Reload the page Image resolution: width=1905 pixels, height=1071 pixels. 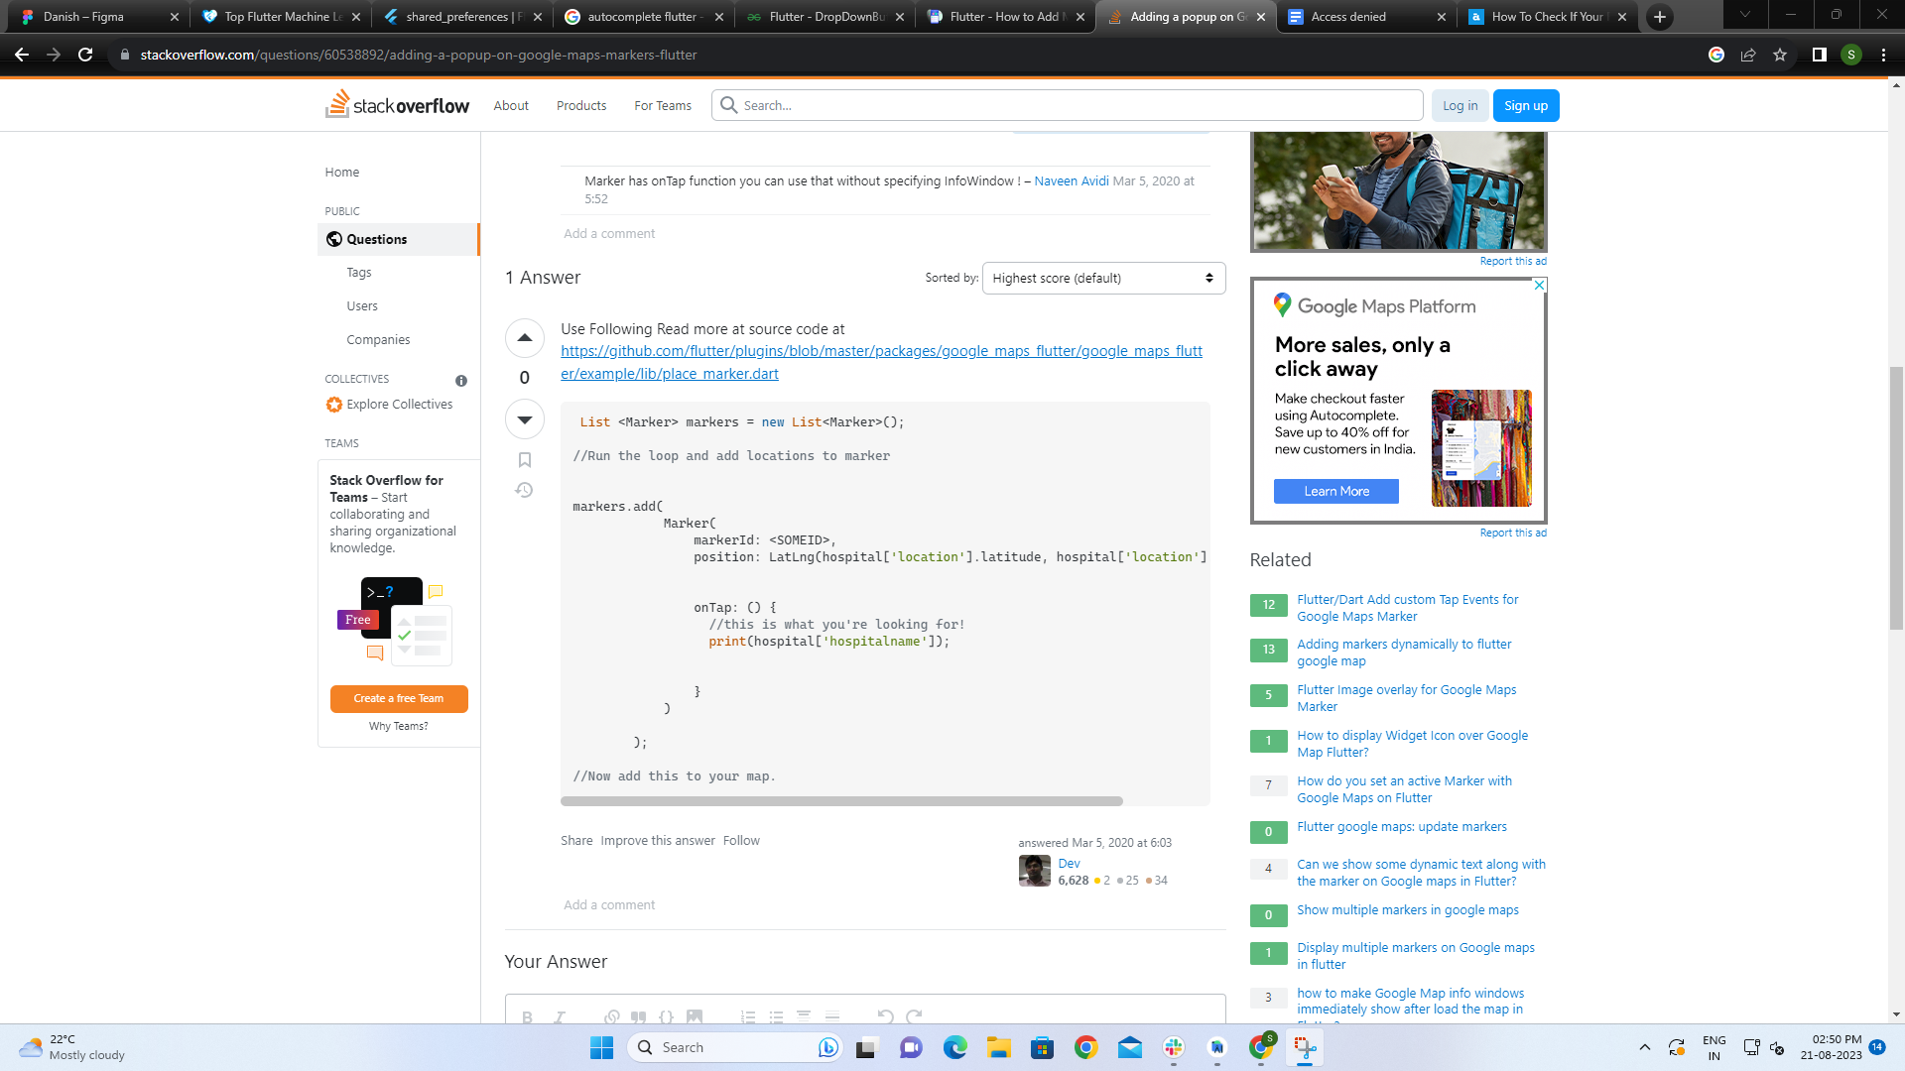[x=85, y=55]
